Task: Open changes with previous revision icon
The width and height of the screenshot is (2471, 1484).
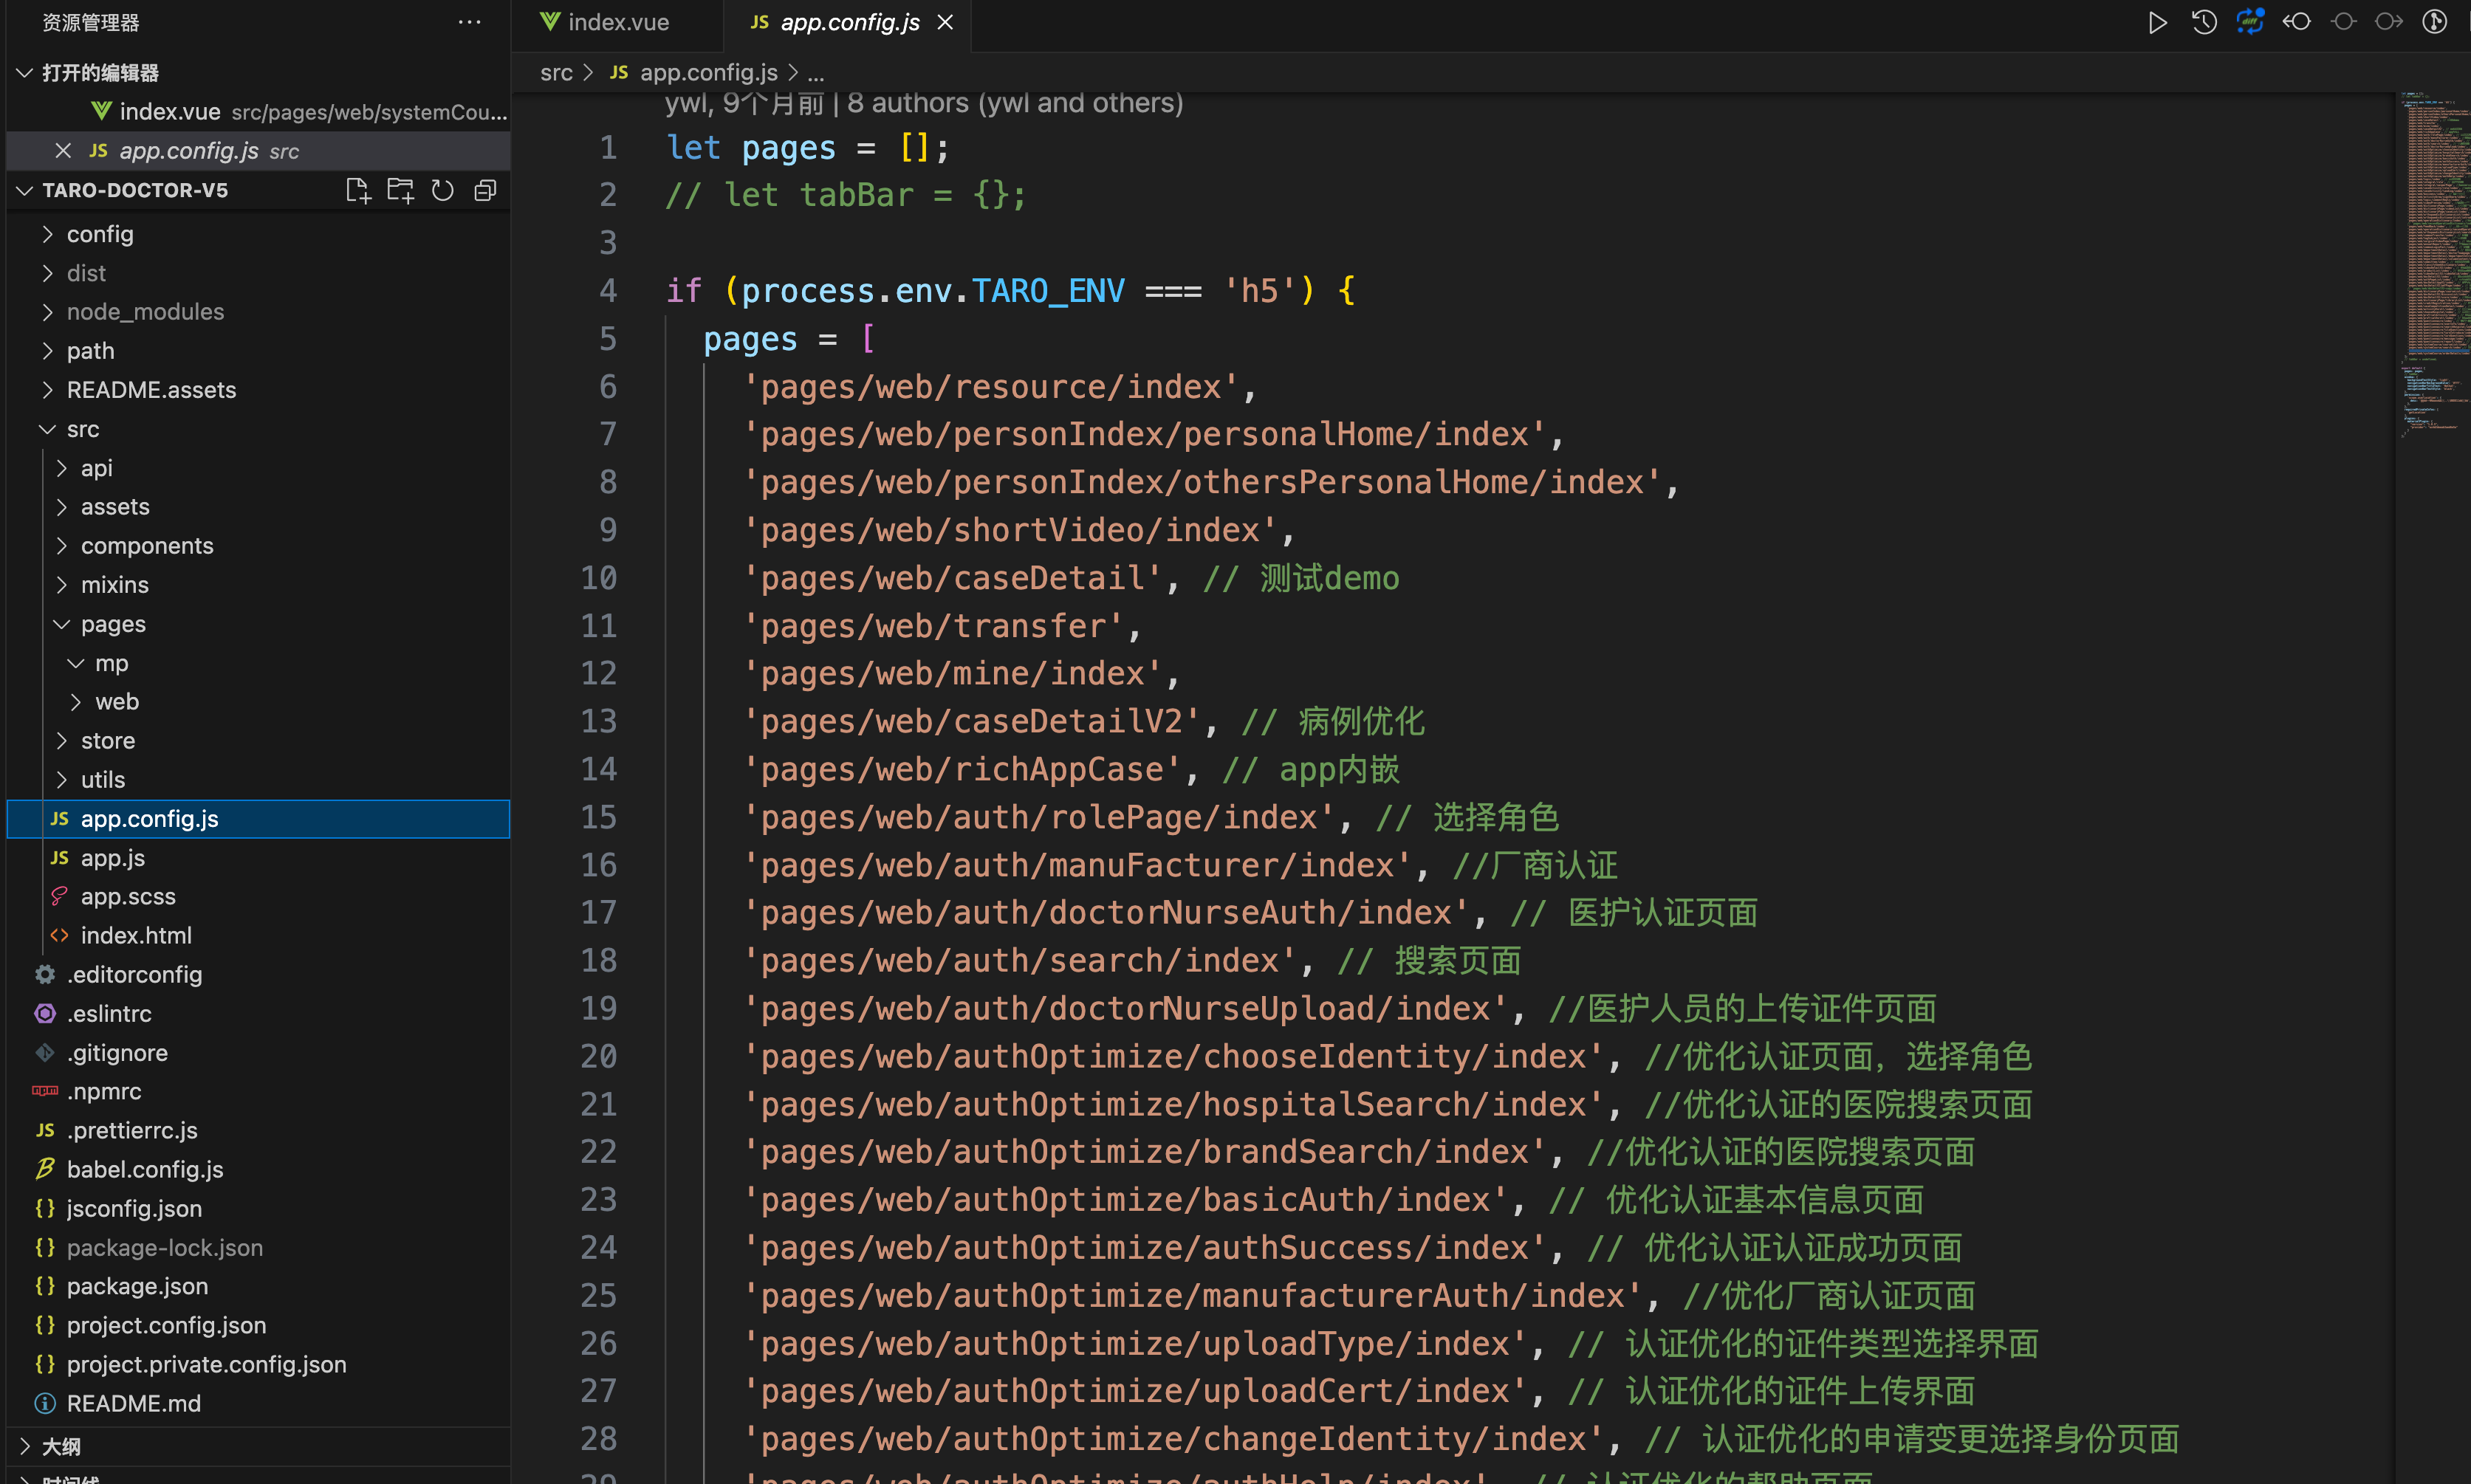Action: tap(2296, 22)
